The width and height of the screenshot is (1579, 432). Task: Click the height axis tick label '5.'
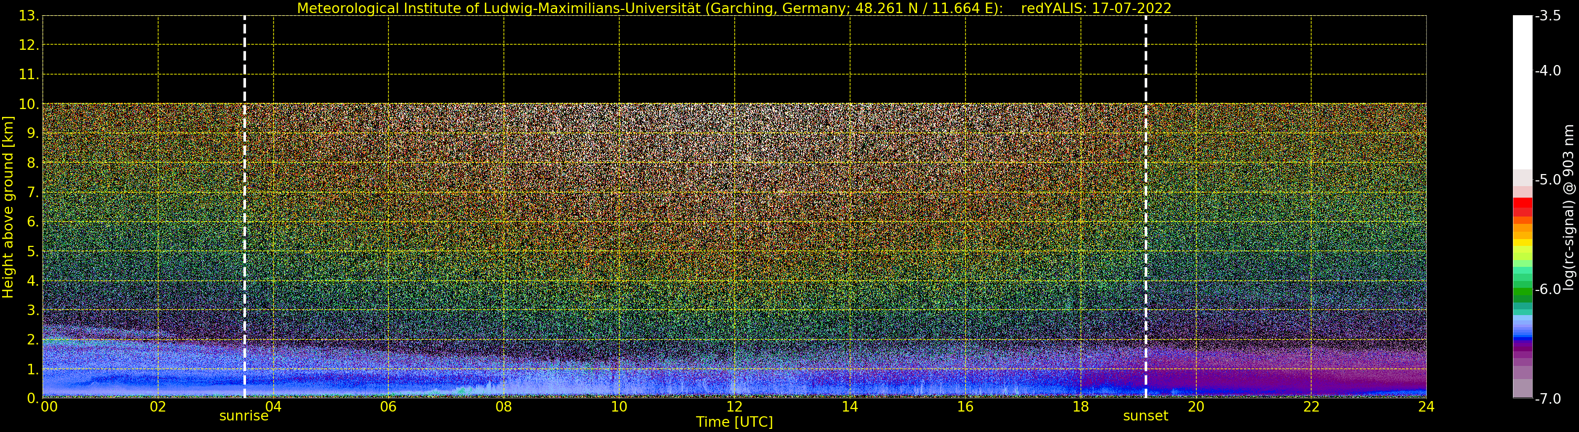point(33,251)
